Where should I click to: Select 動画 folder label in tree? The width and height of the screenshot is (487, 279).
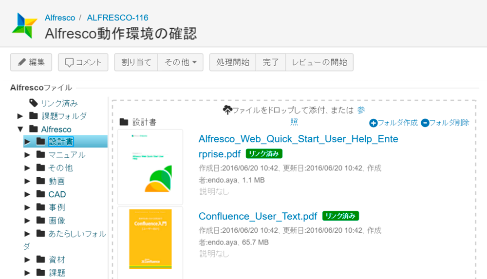[x=57, y=181]
